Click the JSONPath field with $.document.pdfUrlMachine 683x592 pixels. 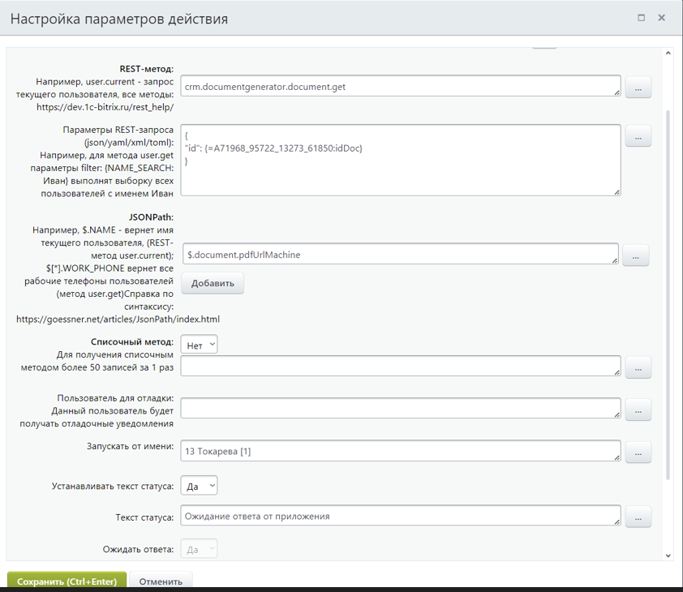(400, 255)
